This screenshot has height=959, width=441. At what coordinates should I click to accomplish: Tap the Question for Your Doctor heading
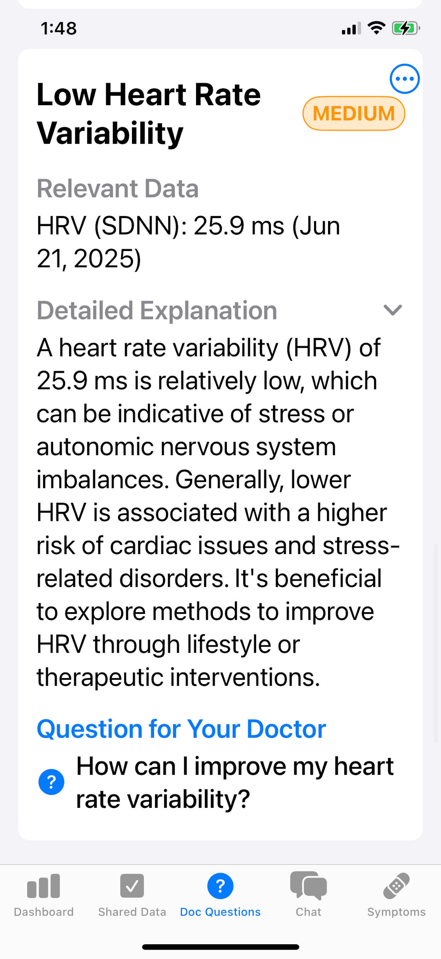click(x=181, y=729)
